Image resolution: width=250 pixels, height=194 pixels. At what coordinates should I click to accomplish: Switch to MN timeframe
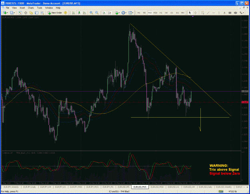tap(183, 13)
